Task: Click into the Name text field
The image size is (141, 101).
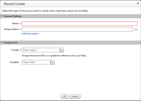Action: [80, 23]
